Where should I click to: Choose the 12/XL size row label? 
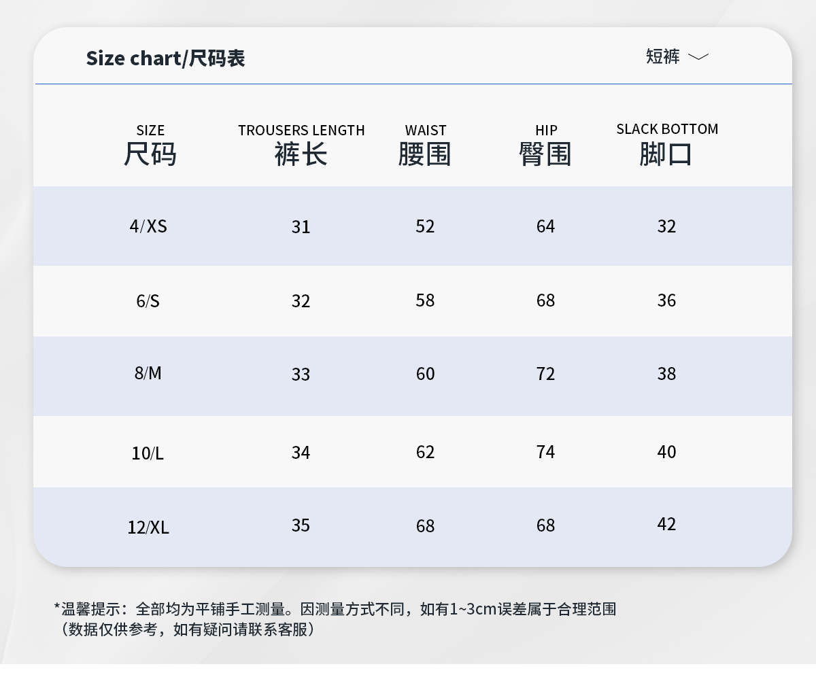pos(148,527)
